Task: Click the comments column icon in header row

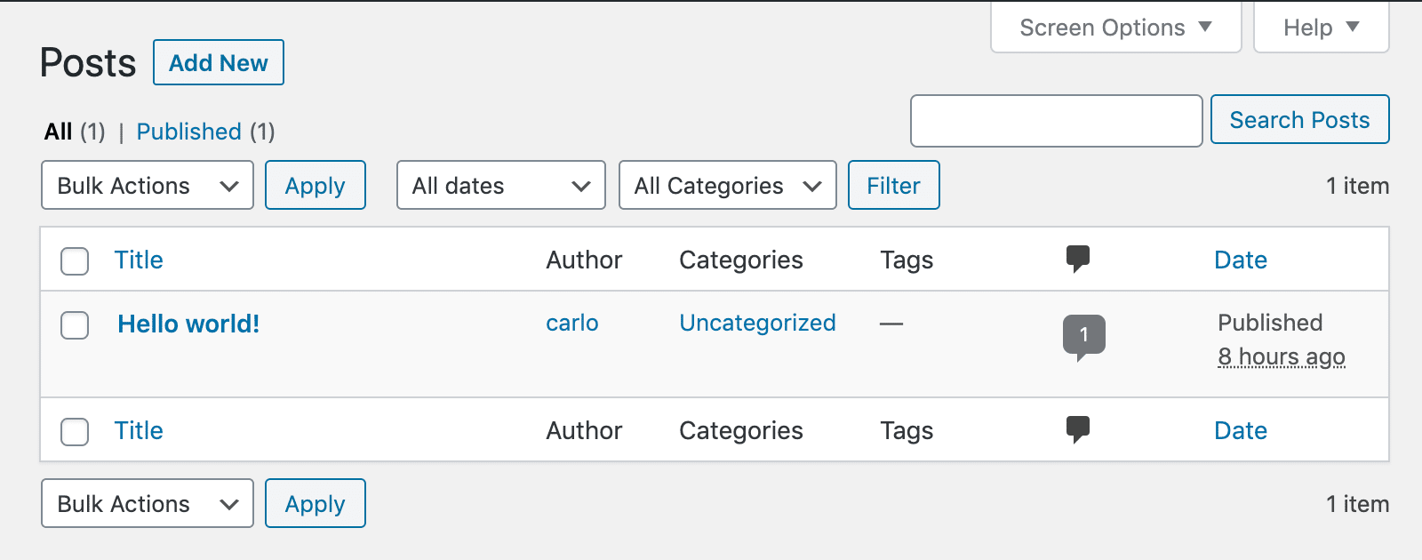Action: click(x=1080, y=260)
